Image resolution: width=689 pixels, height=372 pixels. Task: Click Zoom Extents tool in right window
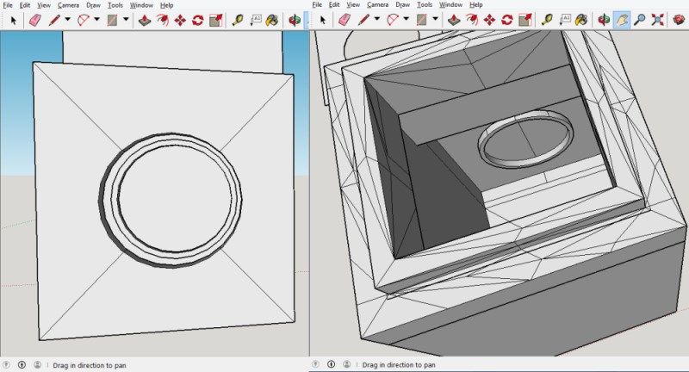tap(657, 20)
